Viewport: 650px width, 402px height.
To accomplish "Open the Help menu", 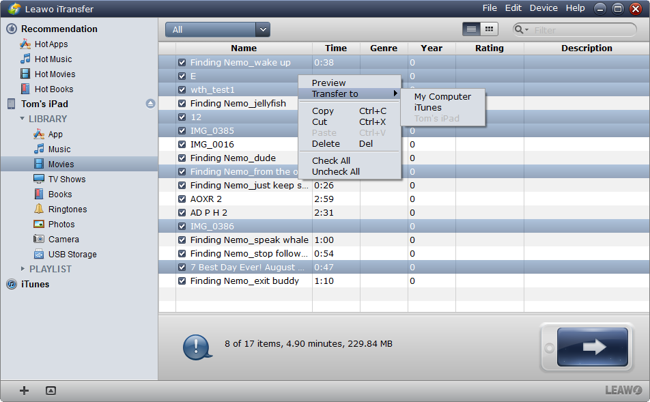I will tap(576, 8).
